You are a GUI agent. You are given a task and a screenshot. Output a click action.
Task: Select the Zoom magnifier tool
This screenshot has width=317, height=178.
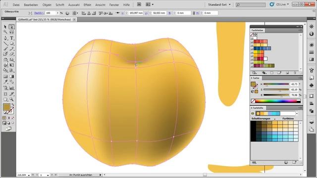click(12, 99)
